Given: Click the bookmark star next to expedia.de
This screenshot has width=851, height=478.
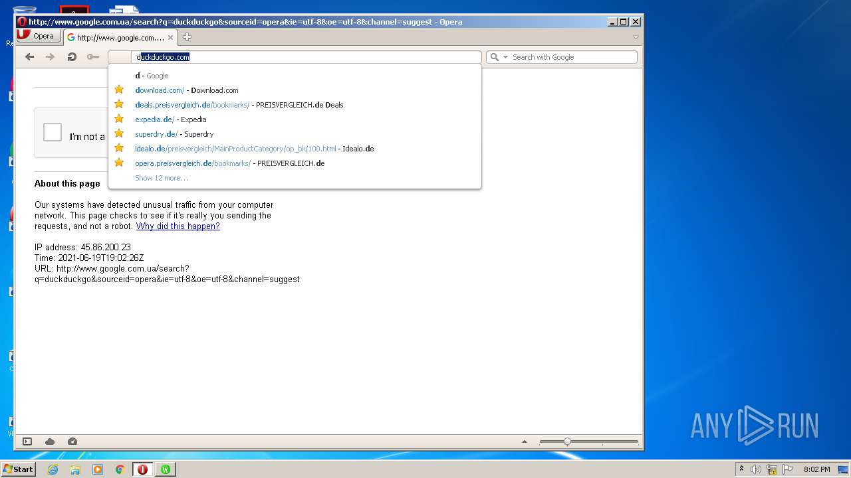Looking at the screenshot, I should pyautogui.click(x=119, y=119).
